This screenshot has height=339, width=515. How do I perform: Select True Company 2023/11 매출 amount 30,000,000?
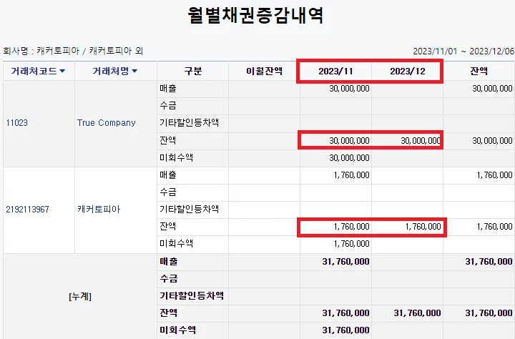click(x=349, y=89)
